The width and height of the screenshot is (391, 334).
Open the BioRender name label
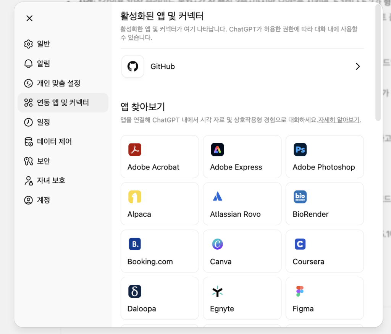310,214
